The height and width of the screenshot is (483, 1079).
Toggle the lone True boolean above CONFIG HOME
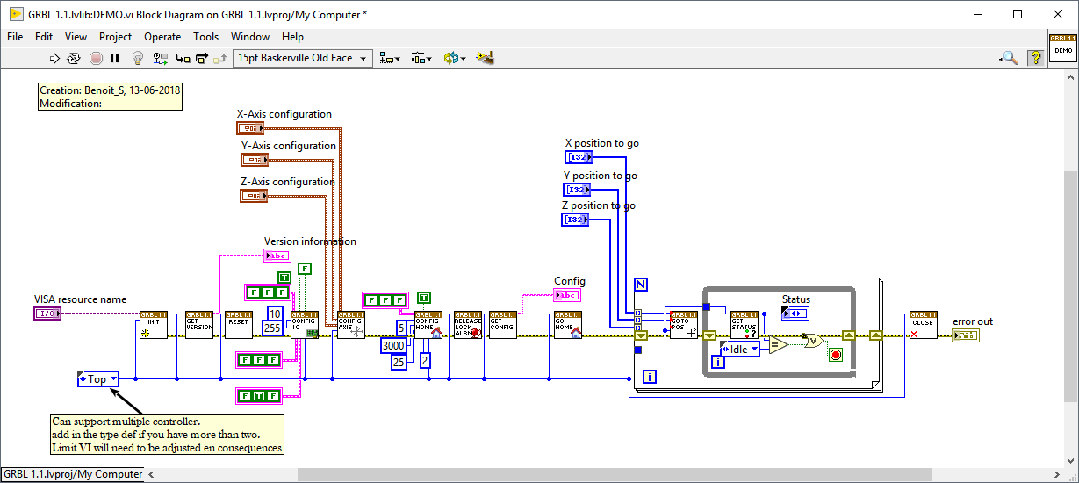point(423,297)
